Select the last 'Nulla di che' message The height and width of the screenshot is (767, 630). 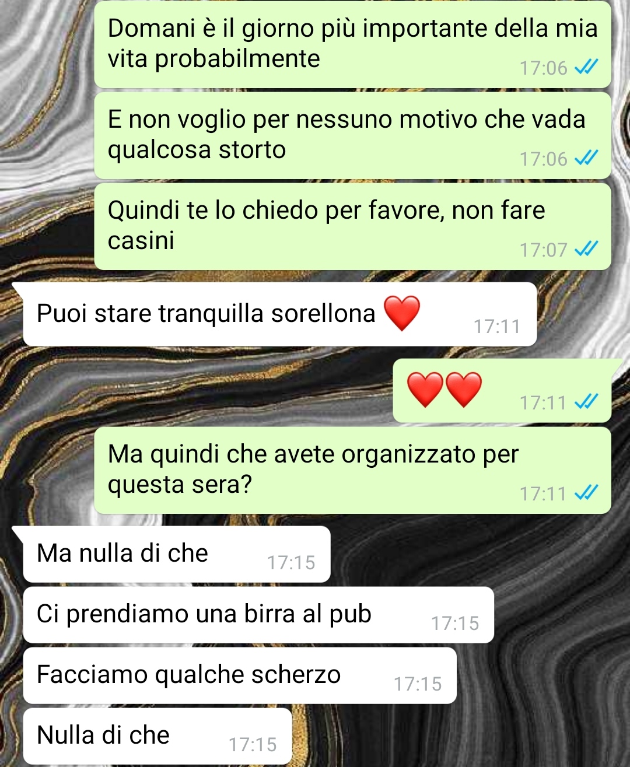[x=157, y=736]
